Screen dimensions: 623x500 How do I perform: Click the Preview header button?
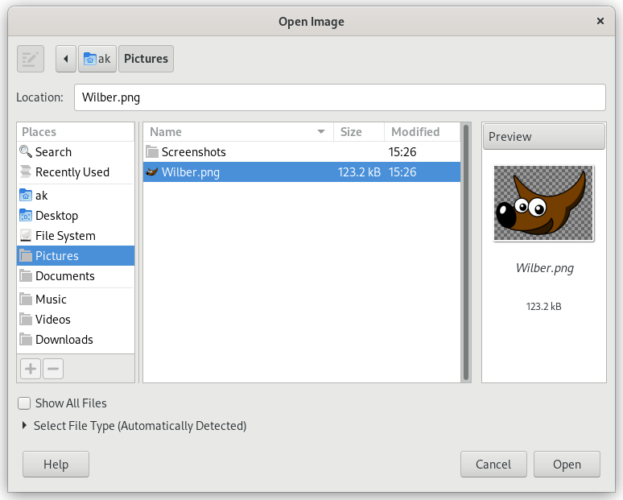(x=544, y=137)
